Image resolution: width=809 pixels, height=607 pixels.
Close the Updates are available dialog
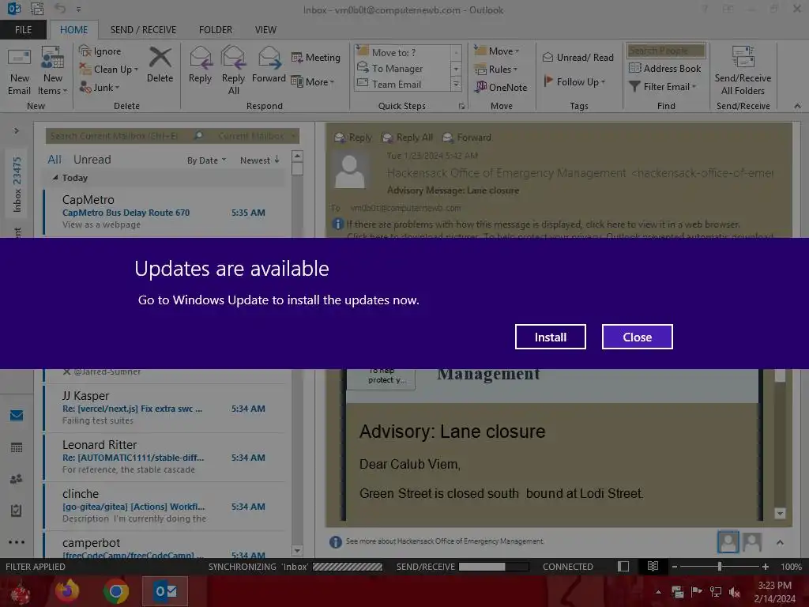[x=638, y=337]
